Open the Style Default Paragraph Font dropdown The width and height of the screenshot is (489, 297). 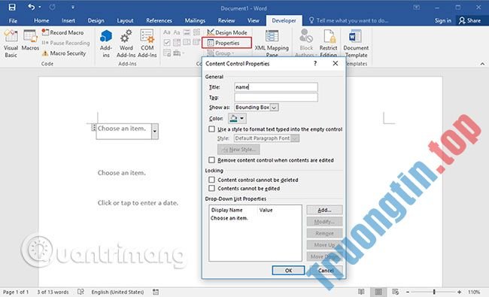[295, 138]
